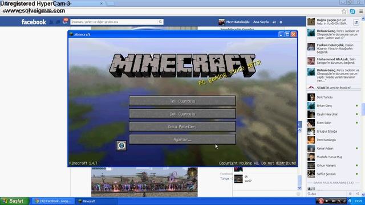365x205 pixels.
Task: Close the Facebook browser tab
Action: (102, 3)
